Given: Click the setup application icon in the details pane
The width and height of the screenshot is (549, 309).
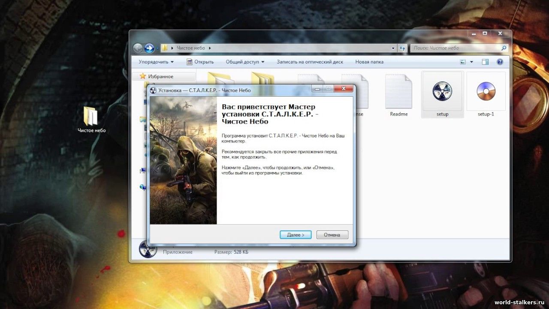Looking at the screenshot, I should tap(148, 249).
